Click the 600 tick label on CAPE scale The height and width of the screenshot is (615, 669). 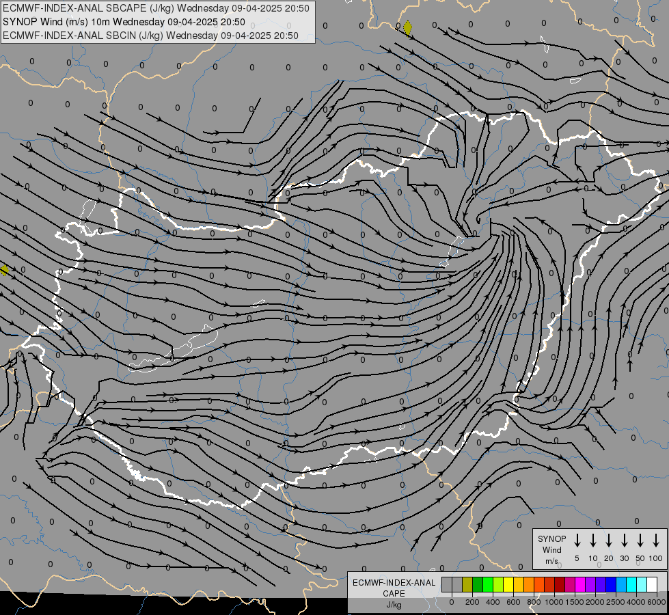click(513, 602)
